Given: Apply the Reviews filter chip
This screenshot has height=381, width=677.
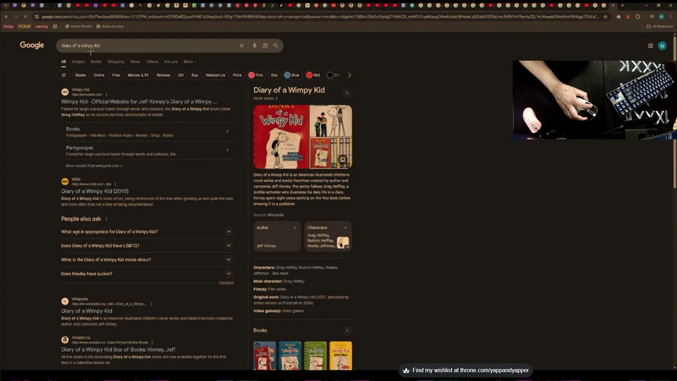Looking at the screenshot, I should (163, 75).
